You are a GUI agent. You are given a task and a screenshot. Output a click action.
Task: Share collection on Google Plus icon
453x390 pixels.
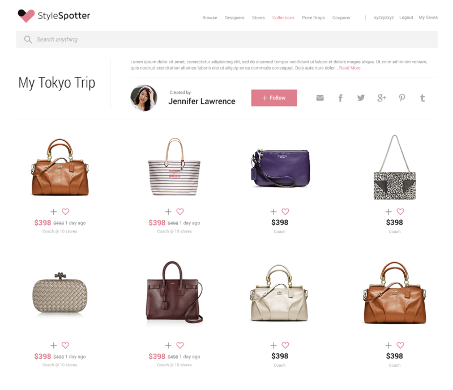[381, 98]
